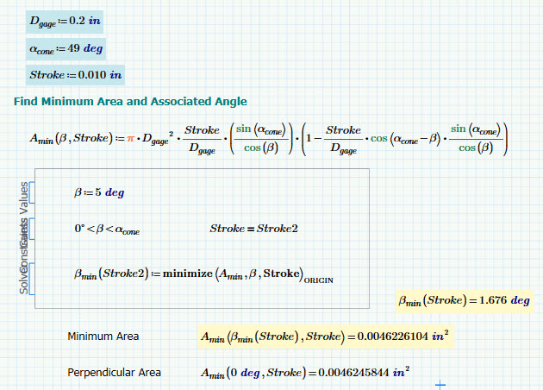This screenshot has width=543, height=390.
Task: Select the result β_min(Stroke) = 1.676 deg
Action: (x=464, y=300)
